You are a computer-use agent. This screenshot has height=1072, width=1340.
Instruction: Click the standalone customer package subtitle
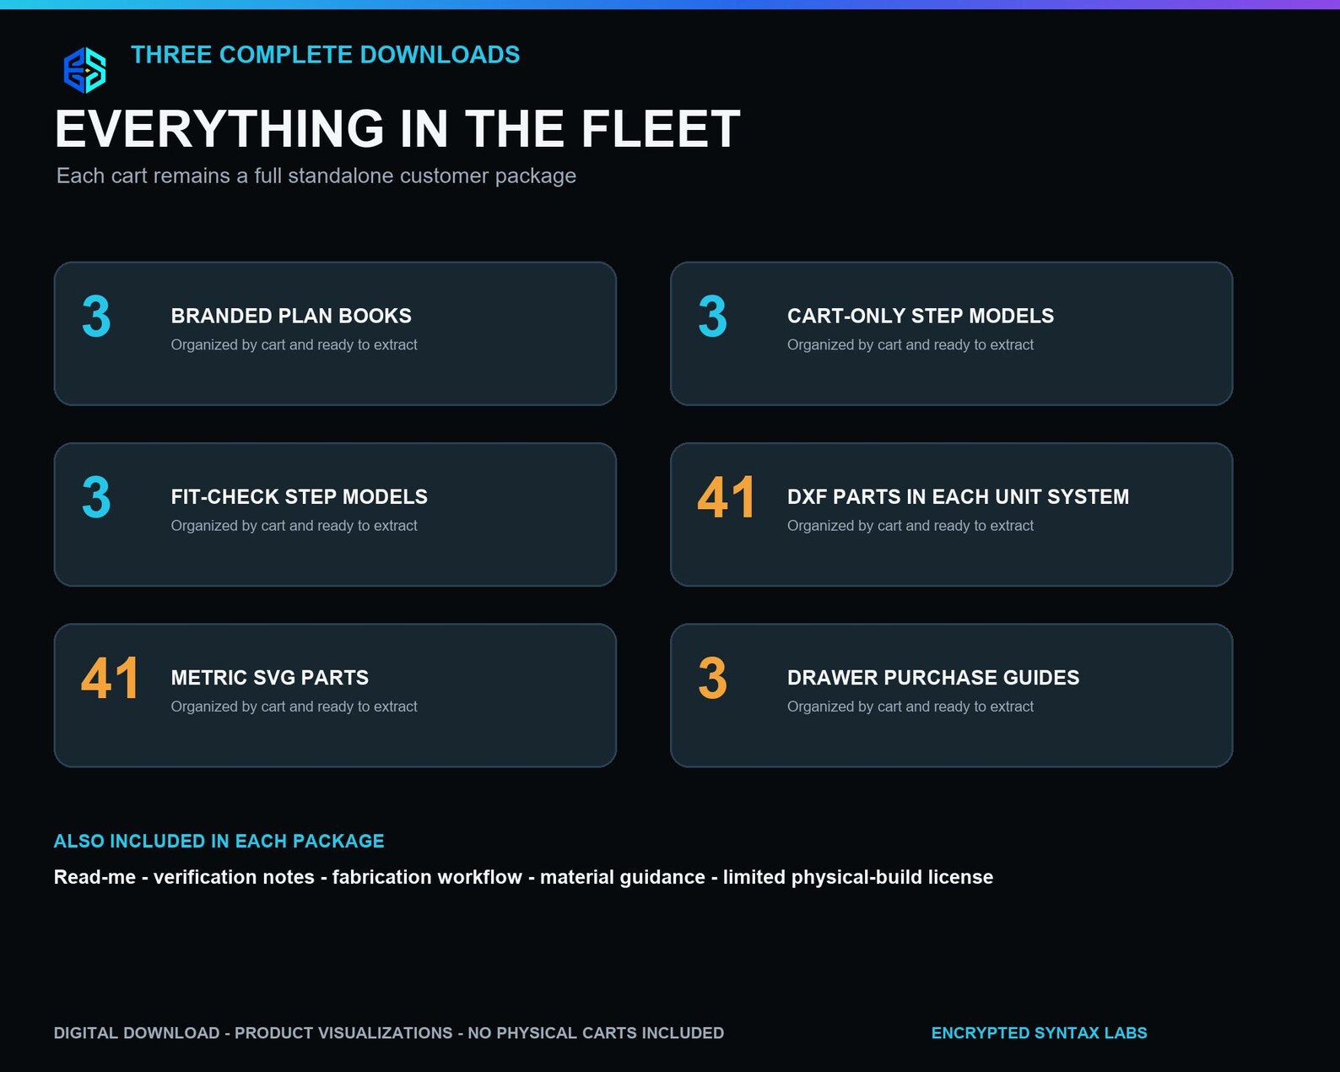click(316, 176)
